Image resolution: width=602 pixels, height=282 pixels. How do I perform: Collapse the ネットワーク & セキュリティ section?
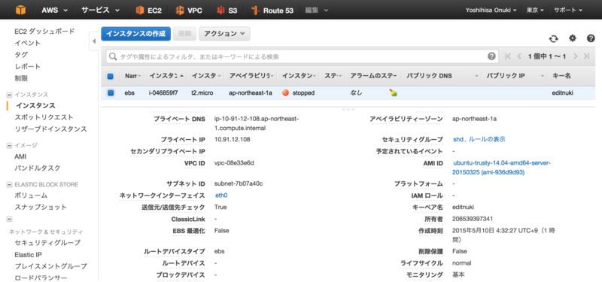point(10,220)
